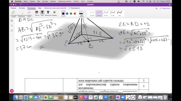
Task: Show notebooks navigation sidebar icon
Action: coord(12,20)
